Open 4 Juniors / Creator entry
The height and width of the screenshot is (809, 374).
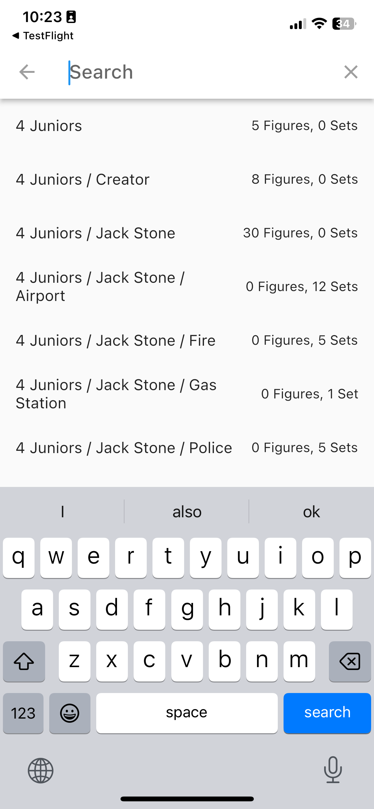coord(187,179)
